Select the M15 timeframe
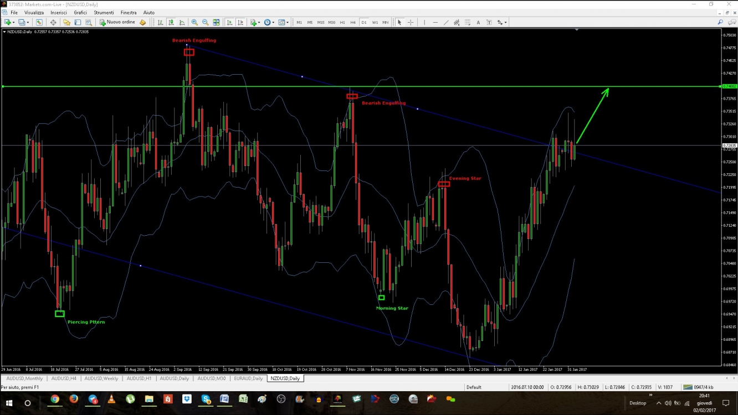 pyautogui.click(x=321, y=22)
